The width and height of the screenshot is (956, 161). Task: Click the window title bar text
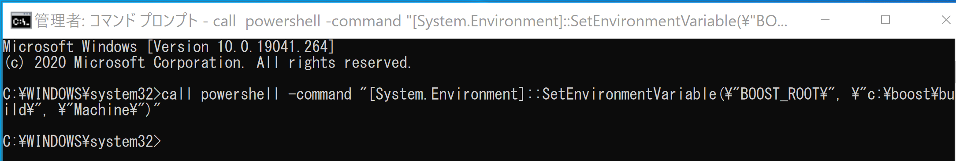[411, 21]
